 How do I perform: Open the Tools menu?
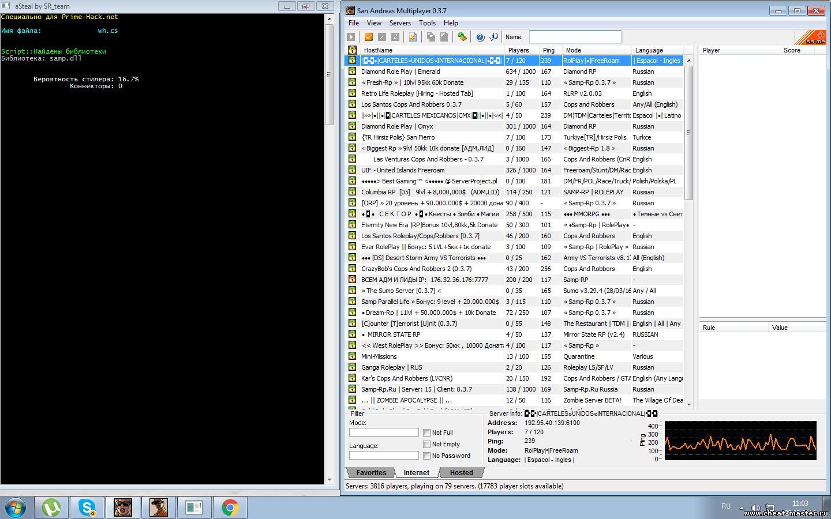point(427,23)
